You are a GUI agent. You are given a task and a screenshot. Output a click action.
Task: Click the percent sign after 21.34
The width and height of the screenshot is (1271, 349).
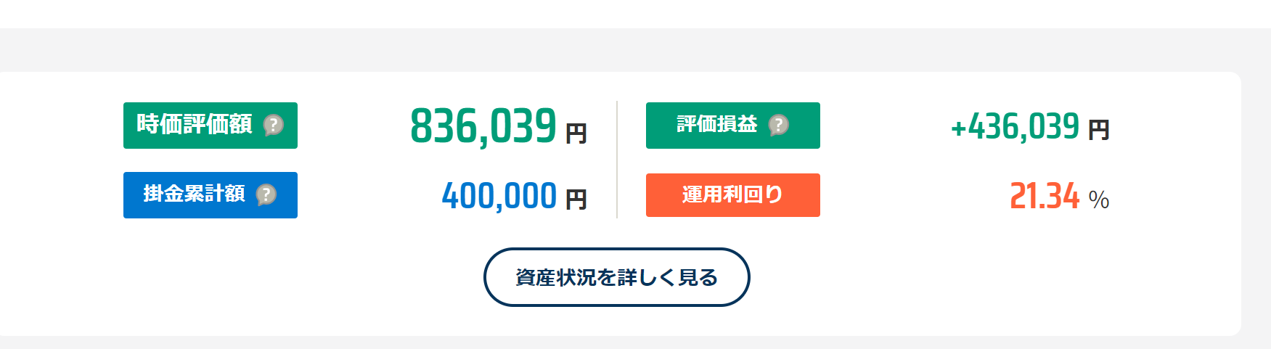click(1098, 200)
